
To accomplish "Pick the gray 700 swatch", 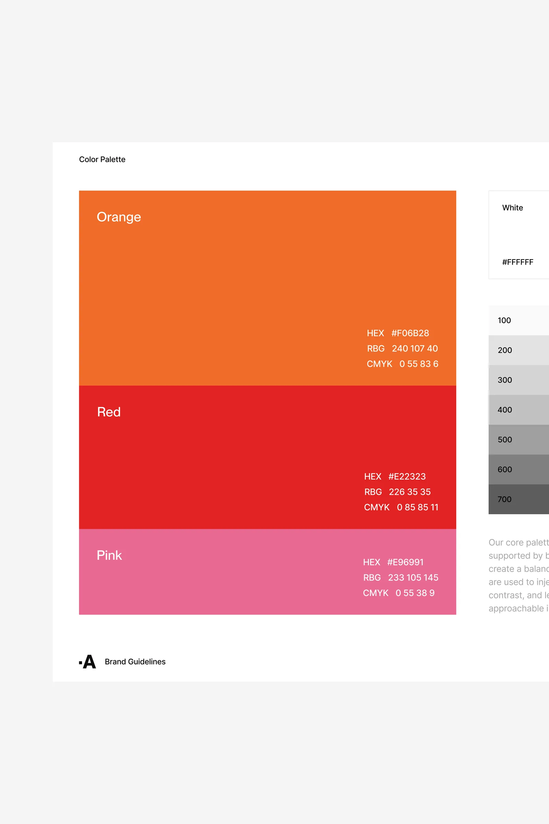I will (519, 499).
